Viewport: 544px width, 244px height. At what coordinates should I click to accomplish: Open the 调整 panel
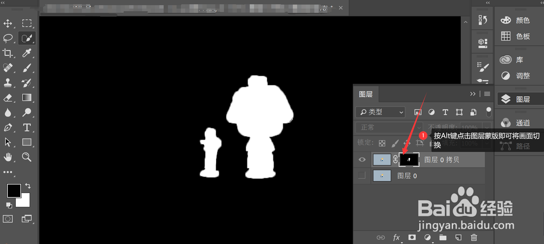(x=515, y=76)
